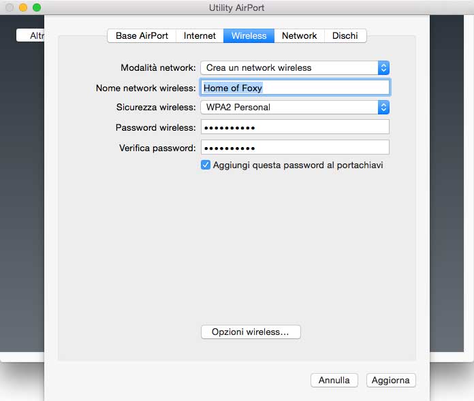Click the Verifica password field
Image resolution: width=474 pixels, height=401 pixels.
pos(295,148)
